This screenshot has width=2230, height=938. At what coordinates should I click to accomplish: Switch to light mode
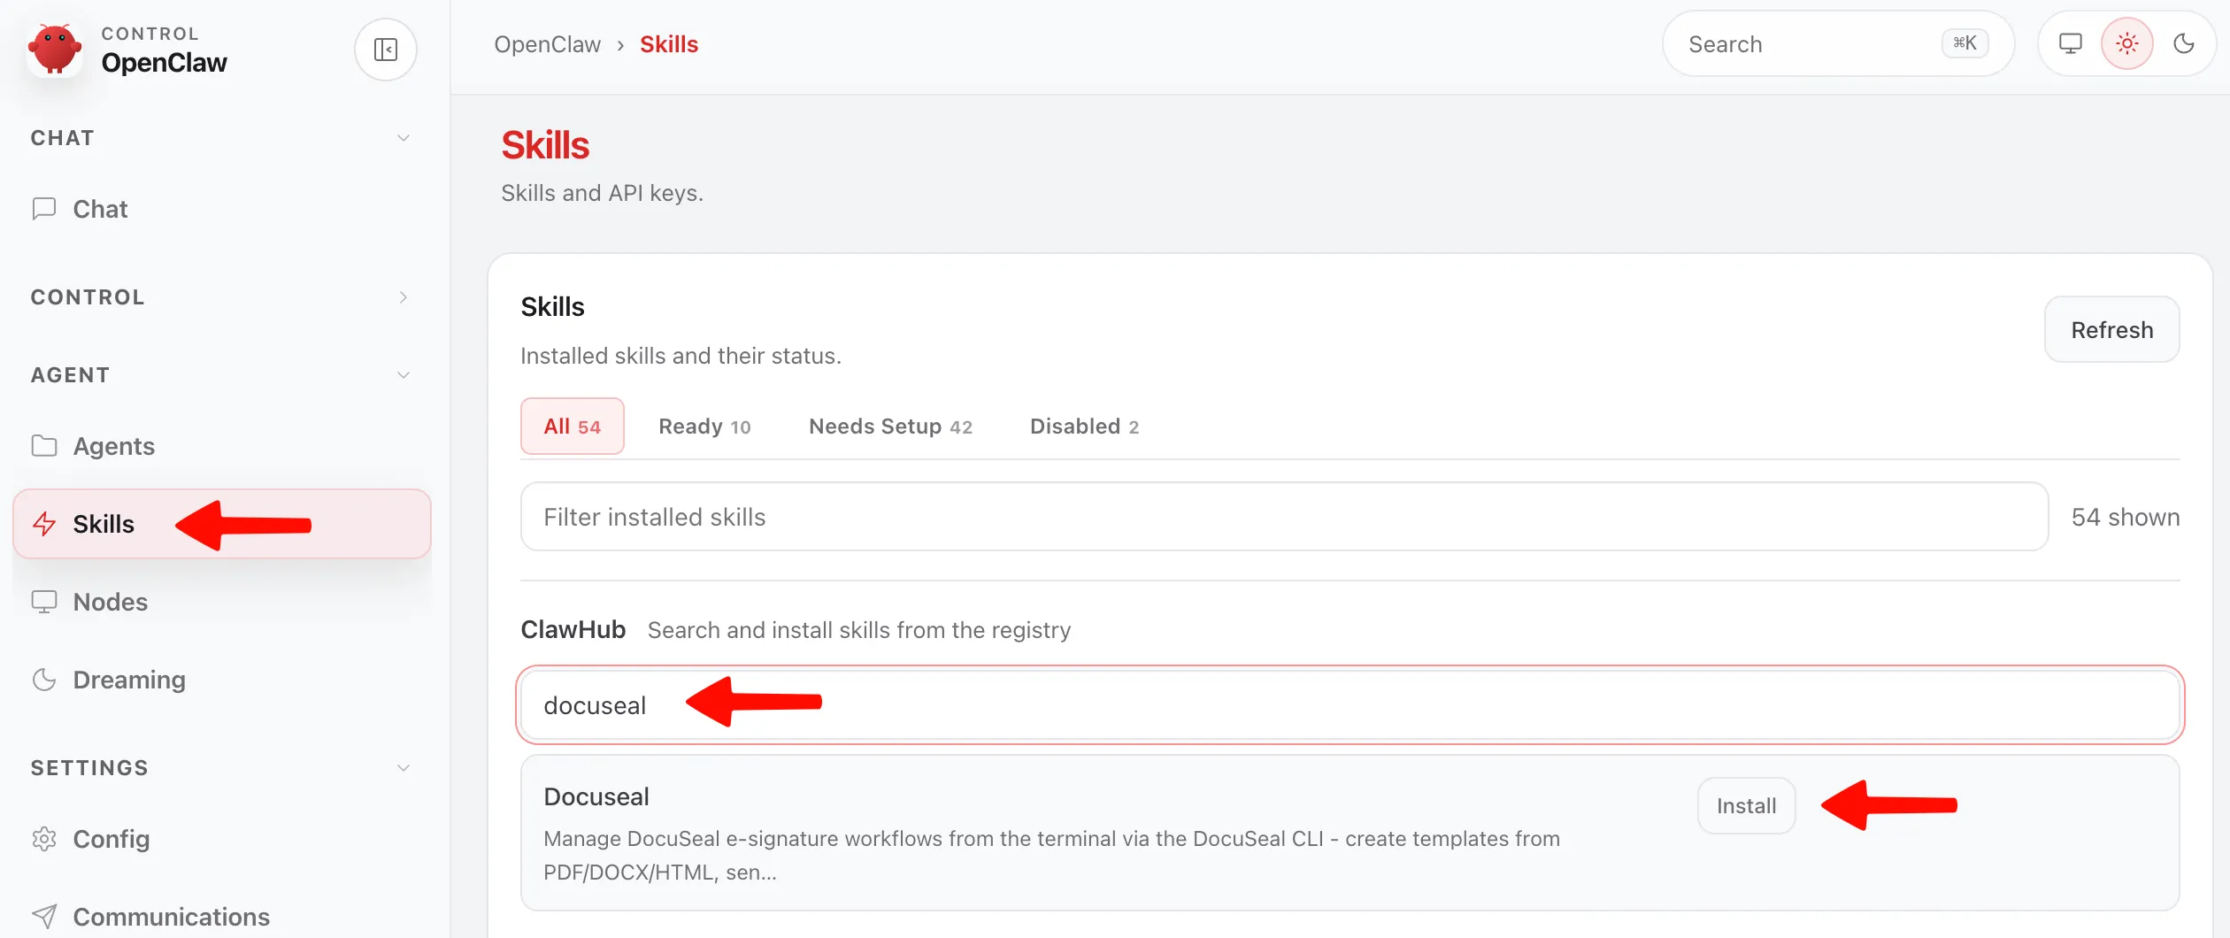tap(2127, 42)
